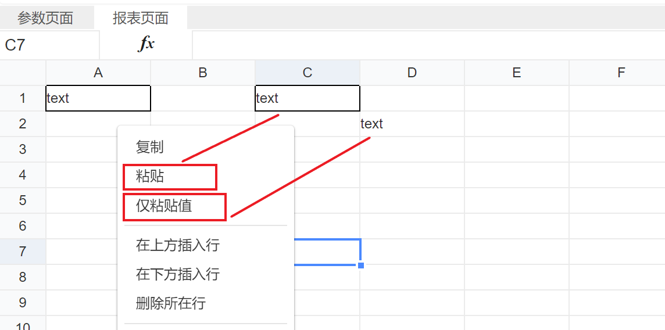Viewport: 665px width, 330px height.
Task: Click the formula input bar
Action: tap(428, 45)
